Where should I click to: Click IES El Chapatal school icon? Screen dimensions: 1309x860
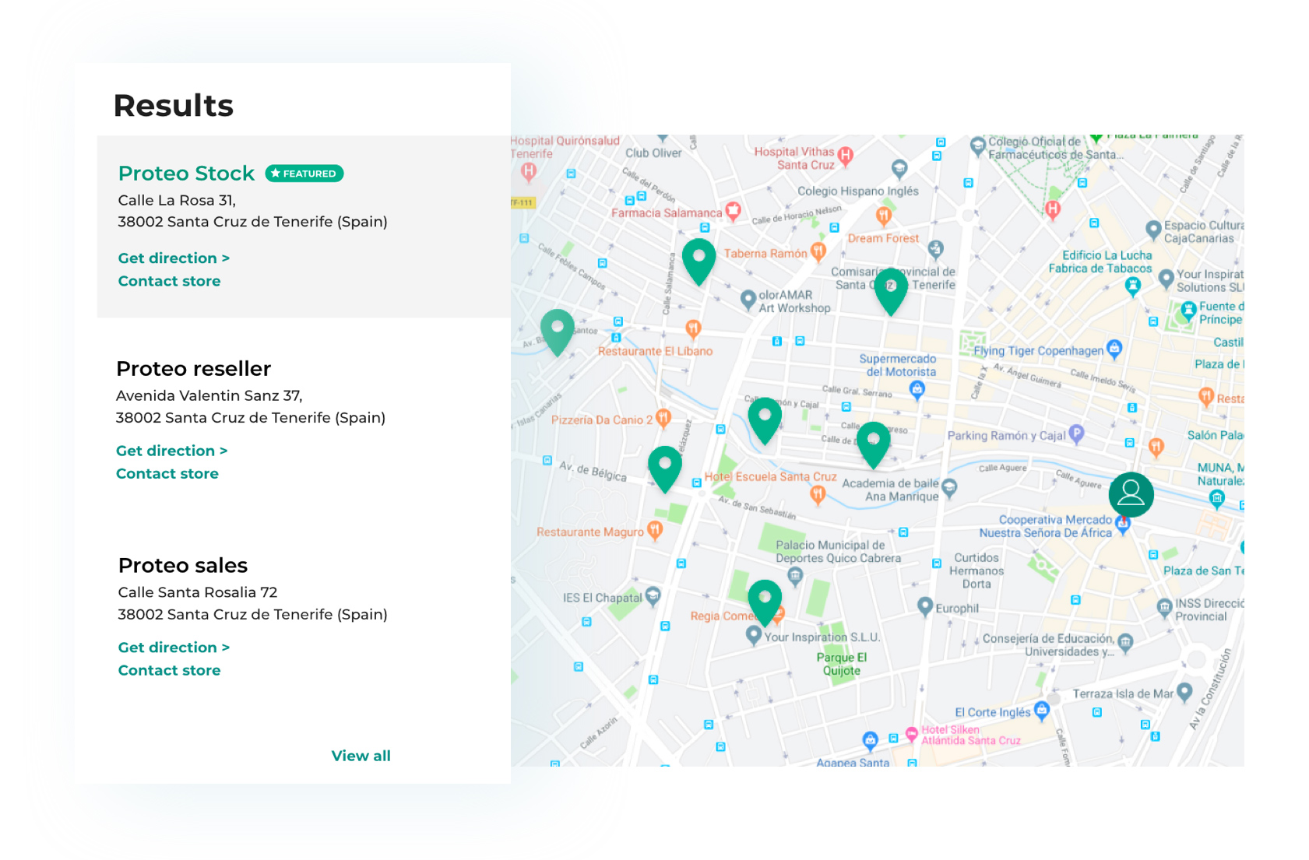[x=653, y=596]
